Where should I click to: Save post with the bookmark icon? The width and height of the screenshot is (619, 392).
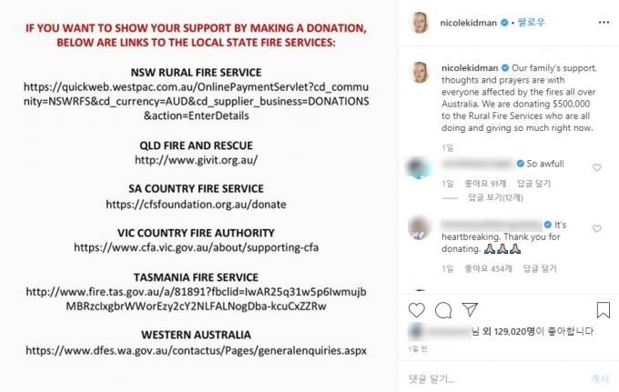(604, 310)
